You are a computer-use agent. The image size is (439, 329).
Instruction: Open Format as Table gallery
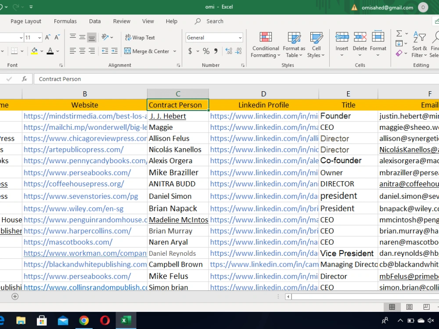click(294, 45)
